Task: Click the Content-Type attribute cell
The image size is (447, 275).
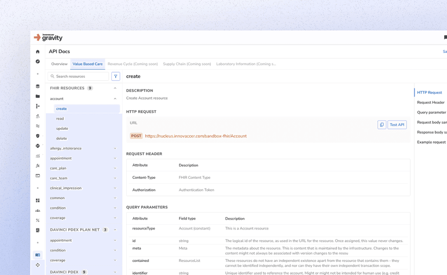Action: pos(144,178)
